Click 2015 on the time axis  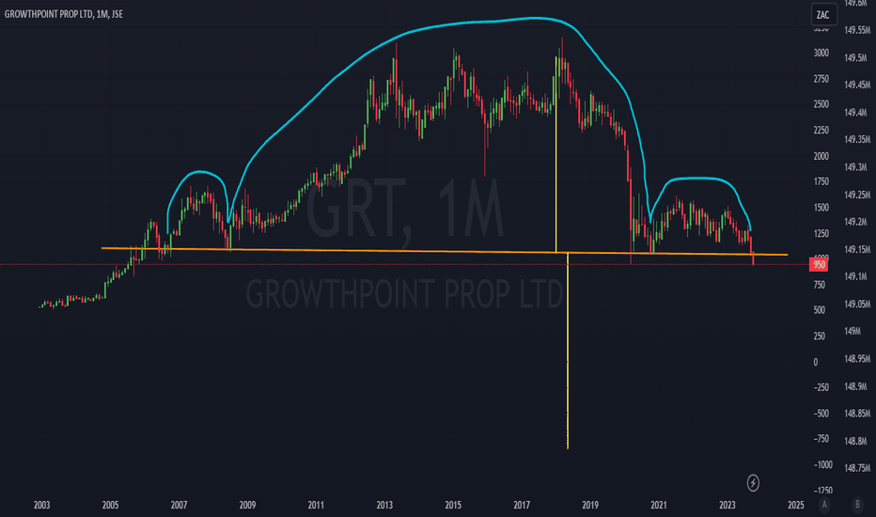click(x=453, y=506)
